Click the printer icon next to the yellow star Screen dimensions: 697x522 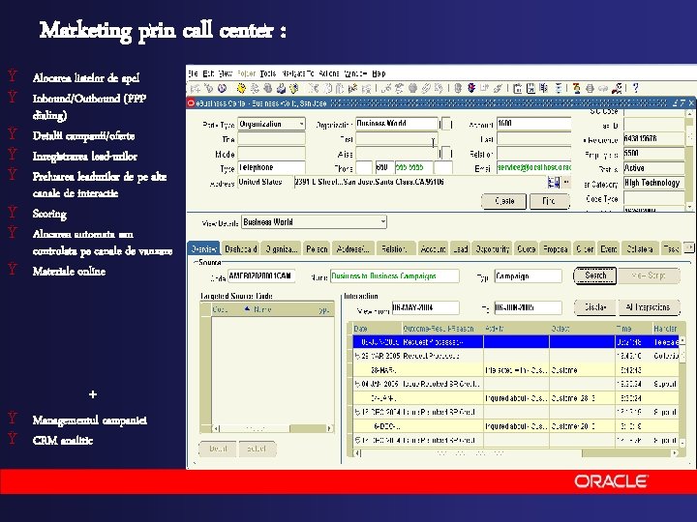[x=281, y=88]
